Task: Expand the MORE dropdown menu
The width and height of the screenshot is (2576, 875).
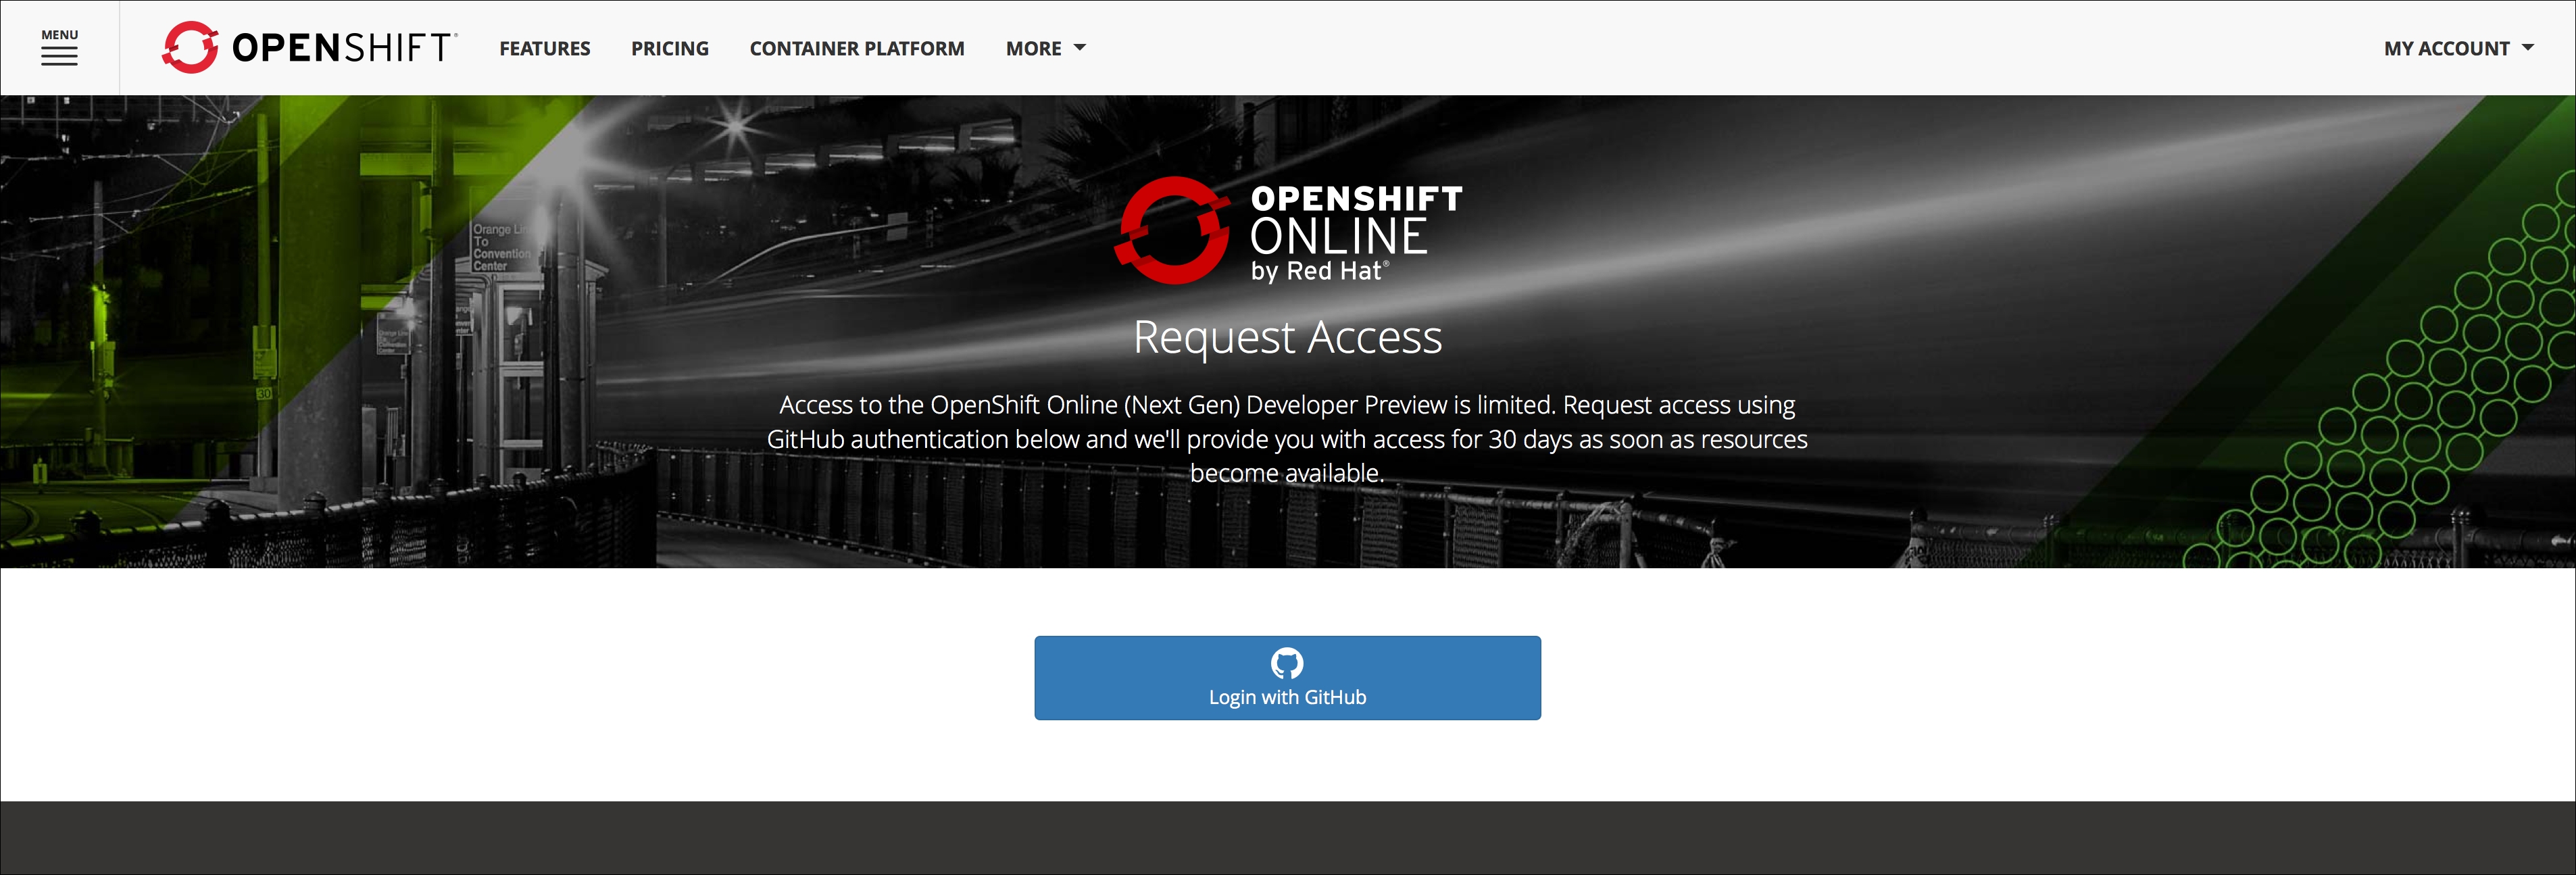Action: pos(1045,48)
